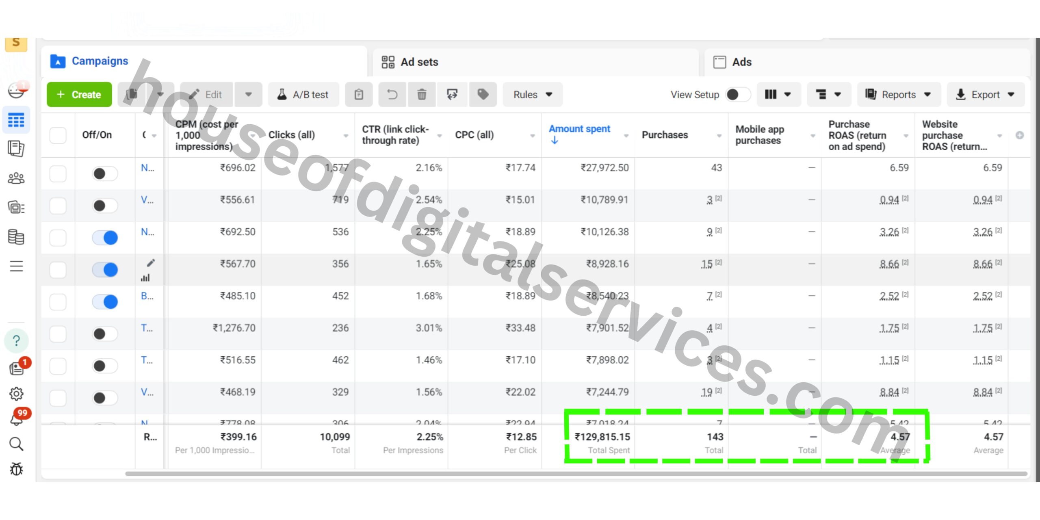Turn off the campaign spending ₹10,126.38

[x=105, y=238]
